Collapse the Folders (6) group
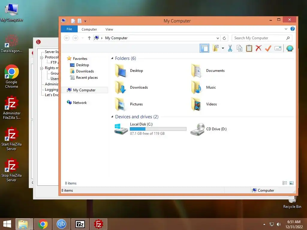Viewport: 307px width, 230px height. [112, 58]
